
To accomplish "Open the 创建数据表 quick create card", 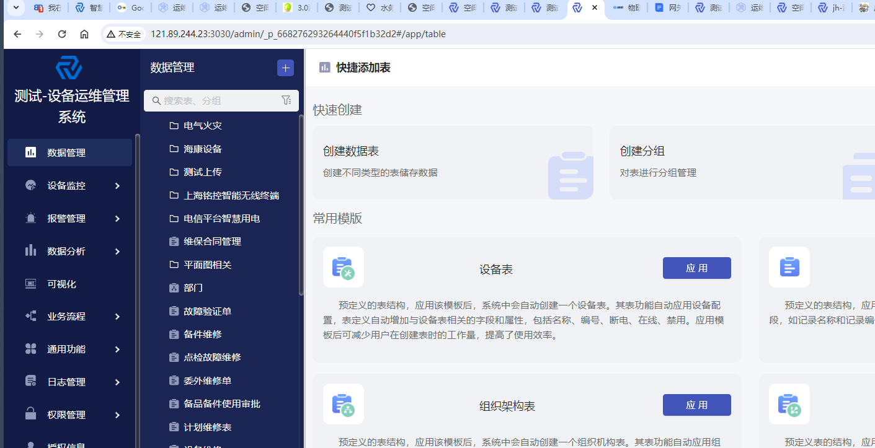I will pos(453,163).
